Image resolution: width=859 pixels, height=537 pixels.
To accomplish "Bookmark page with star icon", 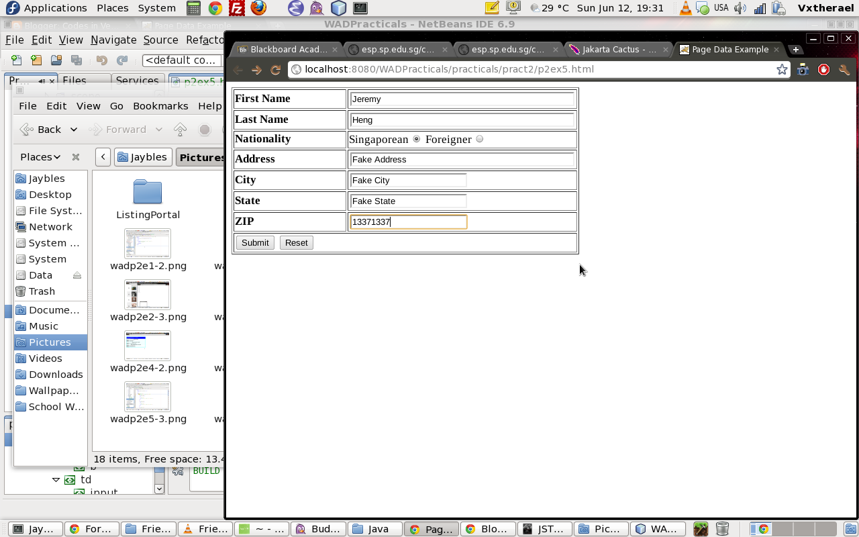I will click(782, 70).
